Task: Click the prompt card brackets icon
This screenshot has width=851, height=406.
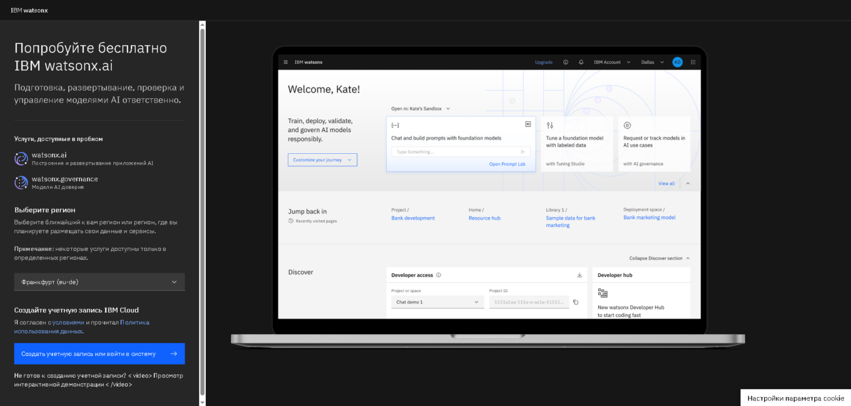Action: click(395, 124)
